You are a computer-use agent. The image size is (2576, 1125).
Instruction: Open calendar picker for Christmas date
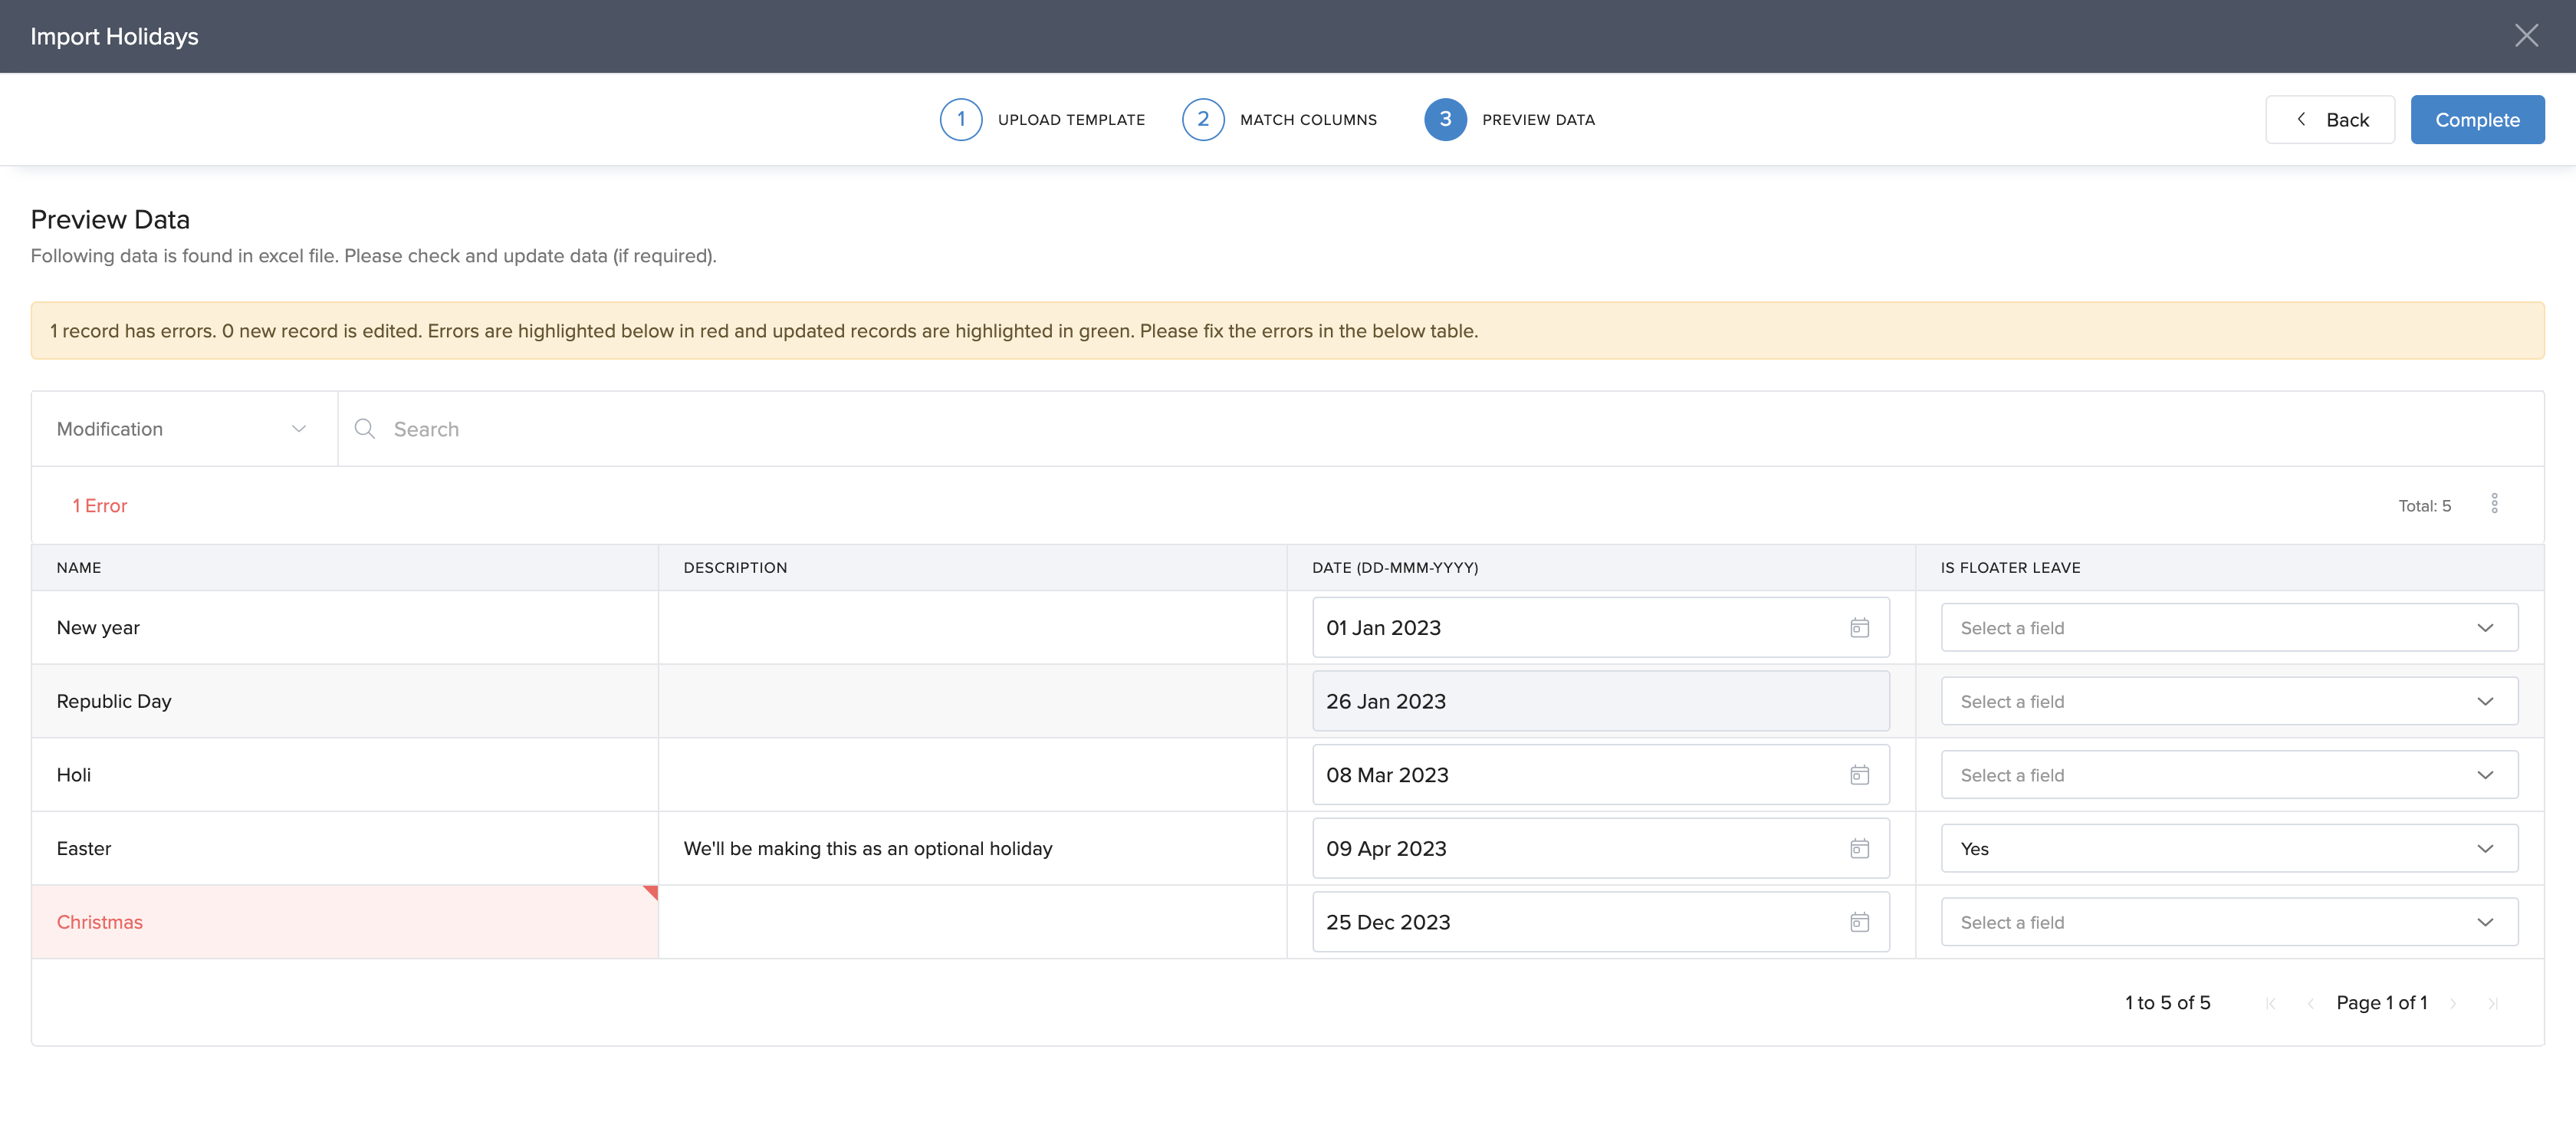[1859, 922]
